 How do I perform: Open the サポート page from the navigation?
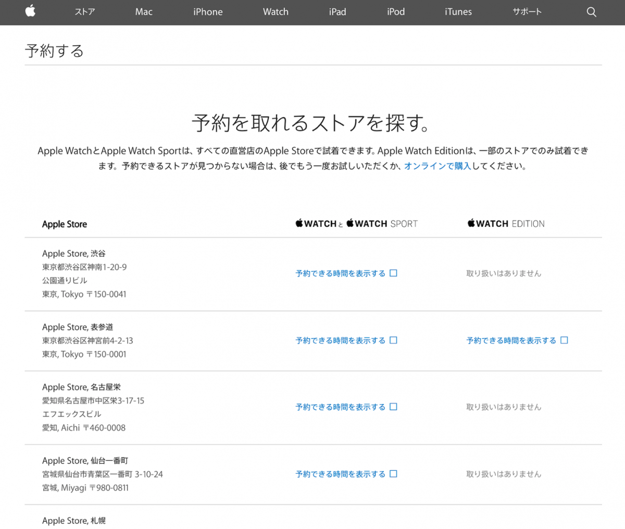click(527, 11)
